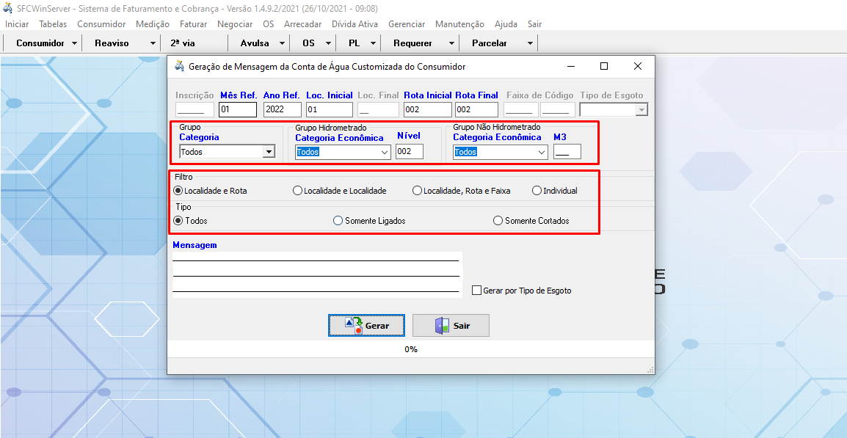Open the Consumidor toolbar dropdown arrow
Viewport: 847px width, 438px height.
click(x=75, y=43)
